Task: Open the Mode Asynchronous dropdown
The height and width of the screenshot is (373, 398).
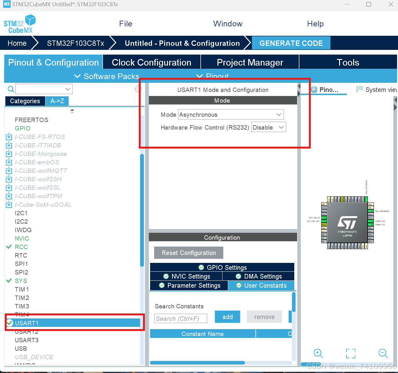Action: point(231,115)
